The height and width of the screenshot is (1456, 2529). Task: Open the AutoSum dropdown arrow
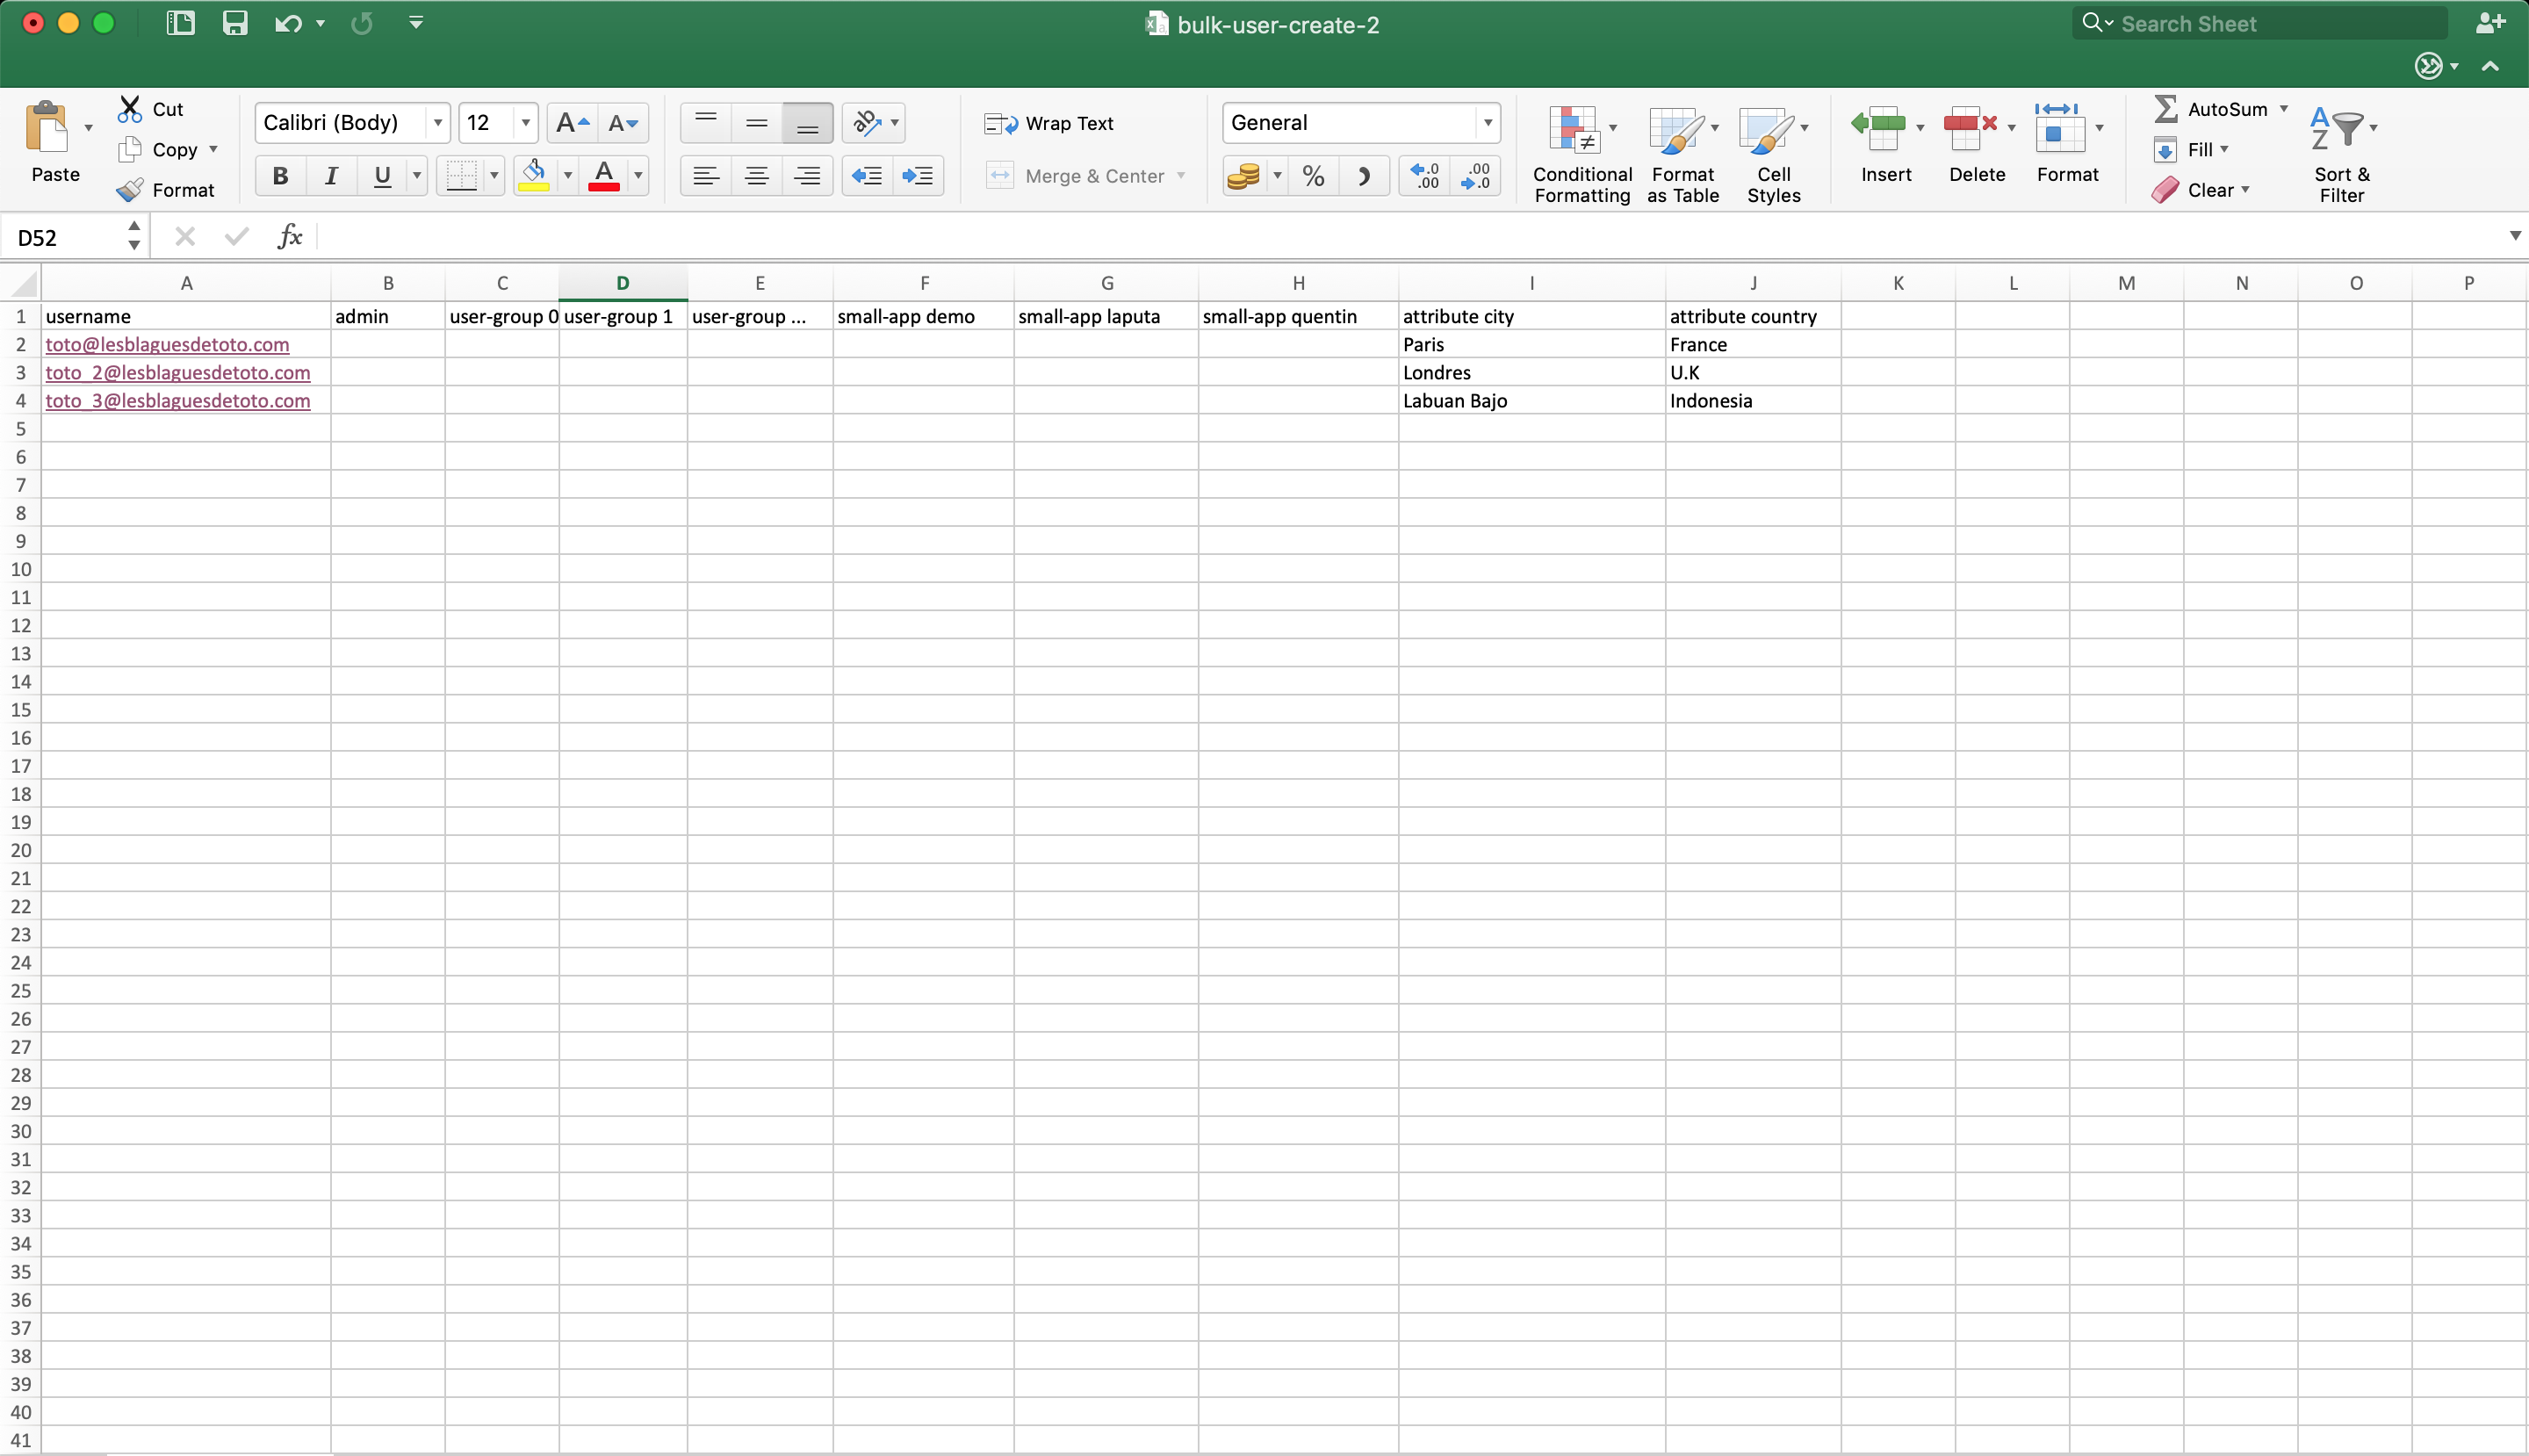tap(2284, 108)
